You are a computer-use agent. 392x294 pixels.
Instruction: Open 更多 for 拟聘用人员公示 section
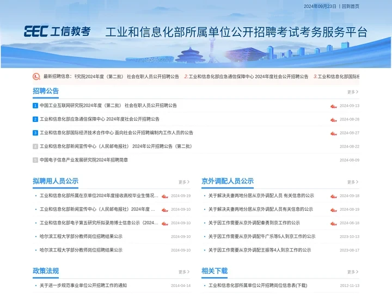pos(184,182)
